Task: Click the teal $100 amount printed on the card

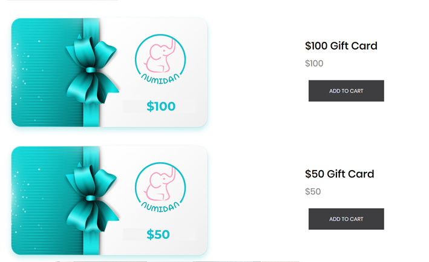Action: click(160, 107)
